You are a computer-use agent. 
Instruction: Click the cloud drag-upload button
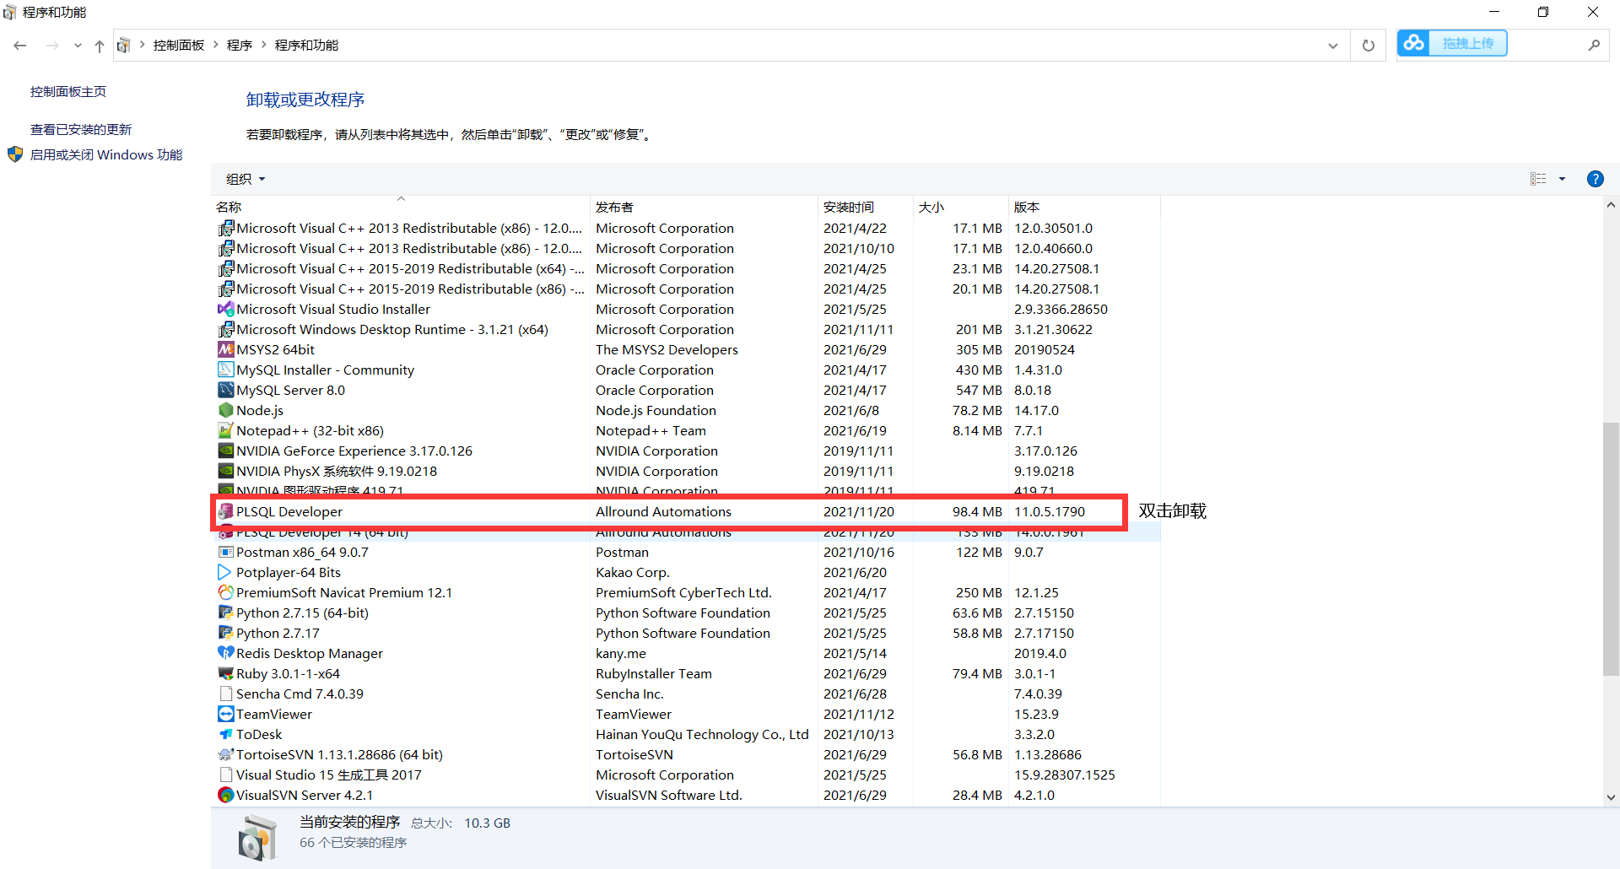coord(1452,43)
